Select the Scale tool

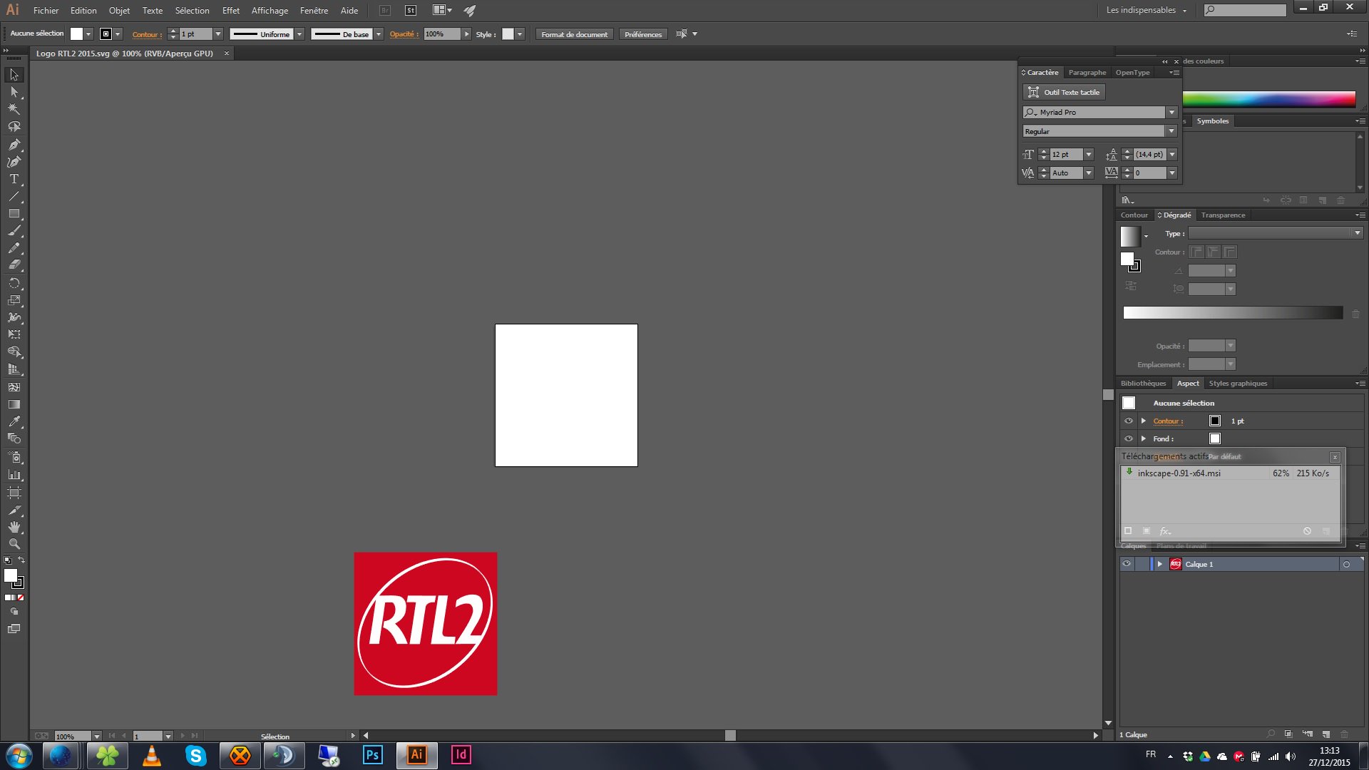[14, 300]
